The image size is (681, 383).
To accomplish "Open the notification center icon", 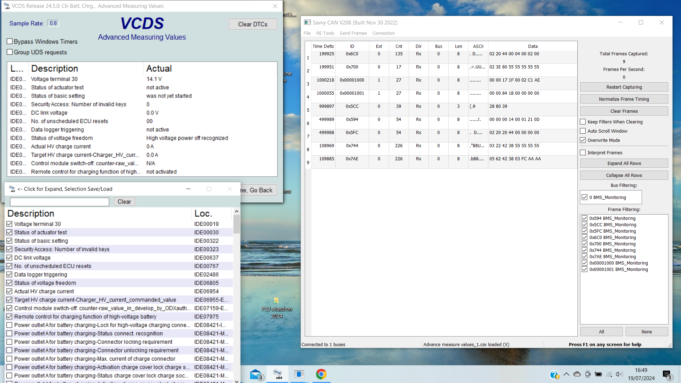I will tap(667, 374).
